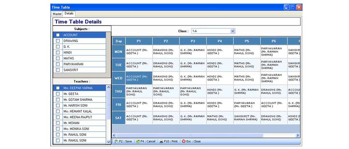Select Monday P4 HINDI cell
Image resolution: width=349 pixels, height=149 pixels.
(220, 52)
